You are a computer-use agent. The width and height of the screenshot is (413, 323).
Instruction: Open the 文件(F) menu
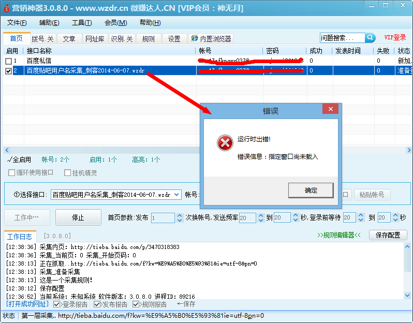point(17,23)
